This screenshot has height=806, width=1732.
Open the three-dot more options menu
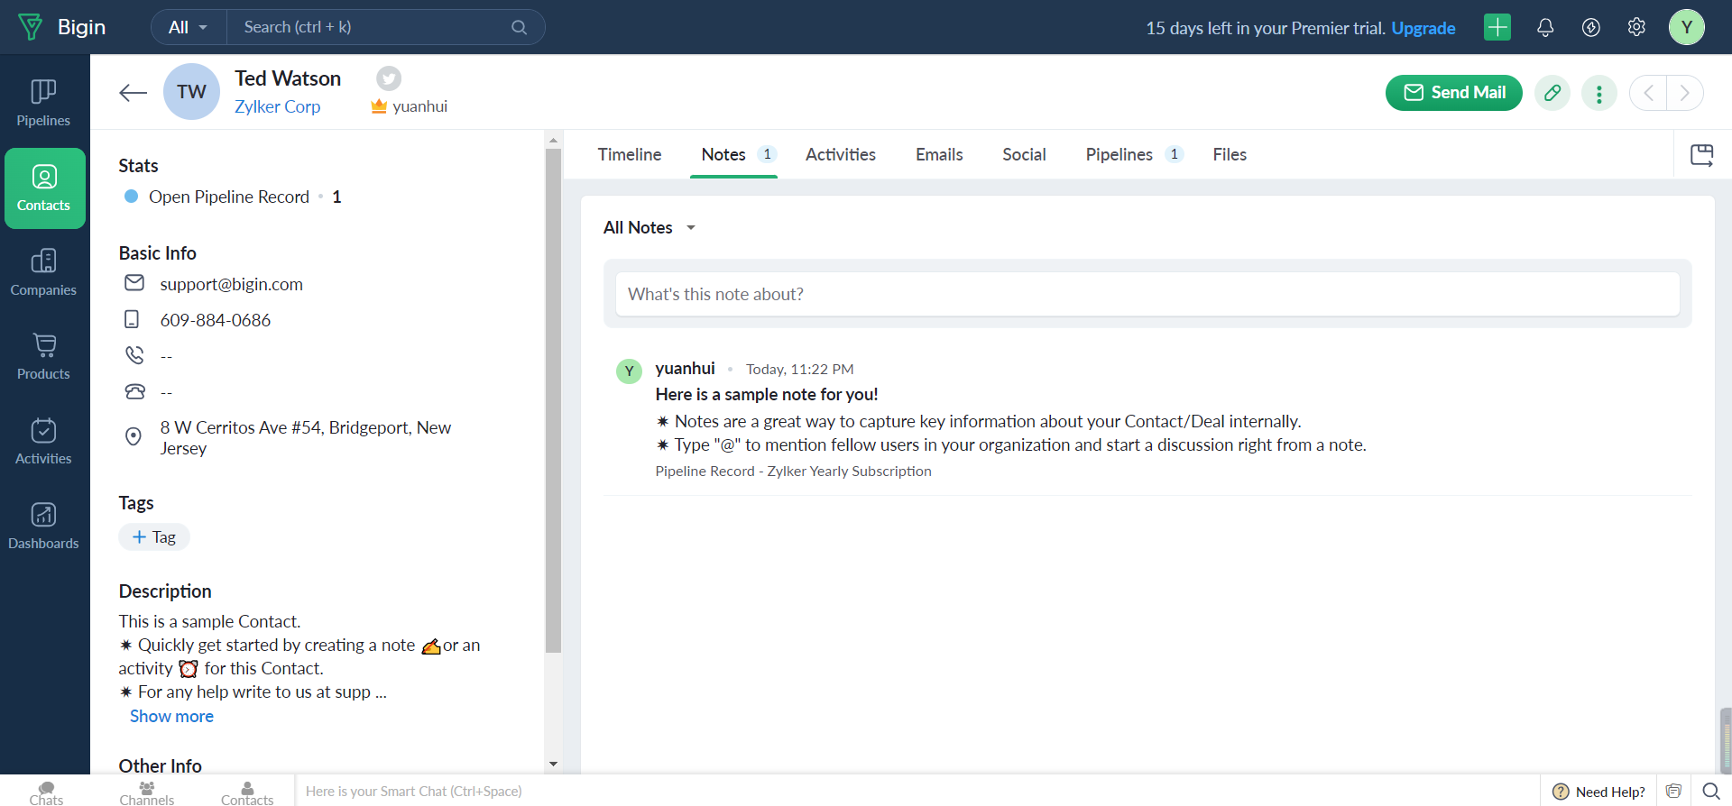pyautogui.click(x=1599, y=93)
